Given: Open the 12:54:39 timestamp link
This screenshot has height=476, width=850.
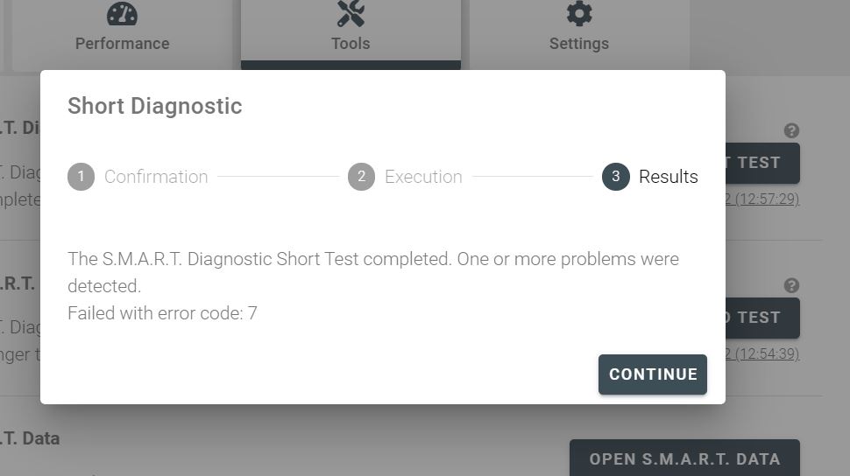Looking at the screenshot, I should pyautogui.click(x=762, y=353).
